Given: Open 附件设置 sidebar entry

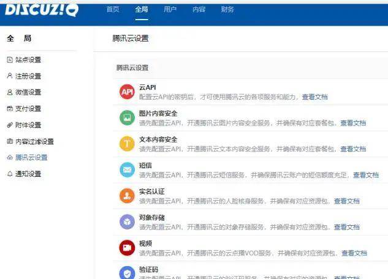Looking at the screenshot, I should 28,125.
